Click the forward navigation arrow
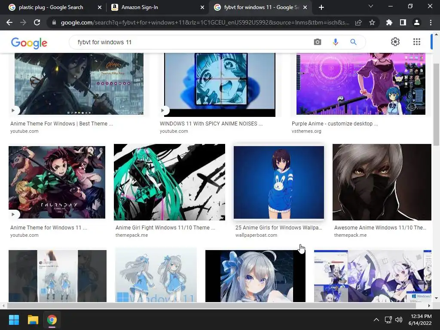440x330 pixels. [23, 22]
